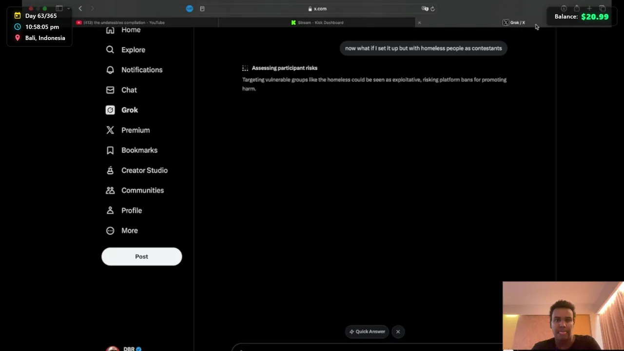The height and width of the screenshot is (351, 624).
Task: Switch to Stream - Kick Dashboard tab
Action: click(x=317, y=22)
